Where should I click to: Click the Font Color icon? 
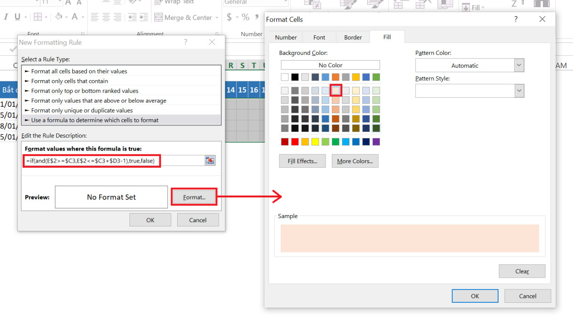[74, 17]
